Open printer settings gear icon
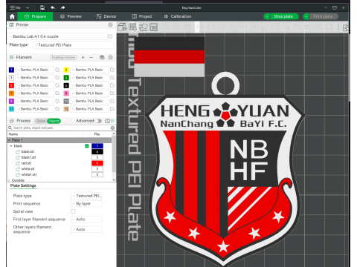357x267 pixels. tap(110, 24)
